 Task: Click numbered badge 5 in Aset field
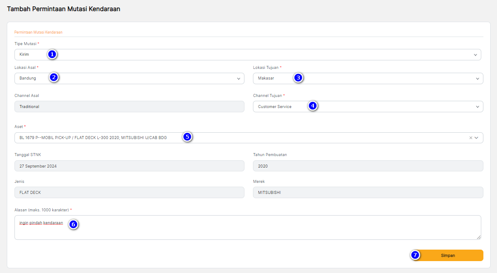(x=187, y=137)
